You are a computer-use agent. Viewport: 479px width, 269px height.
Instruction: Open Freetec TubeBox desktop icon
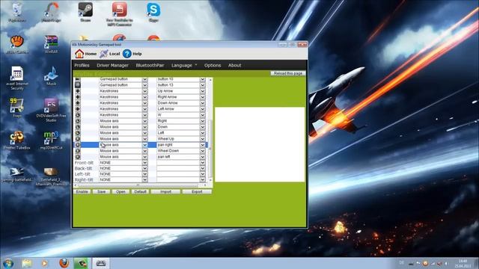click(16, 140)
